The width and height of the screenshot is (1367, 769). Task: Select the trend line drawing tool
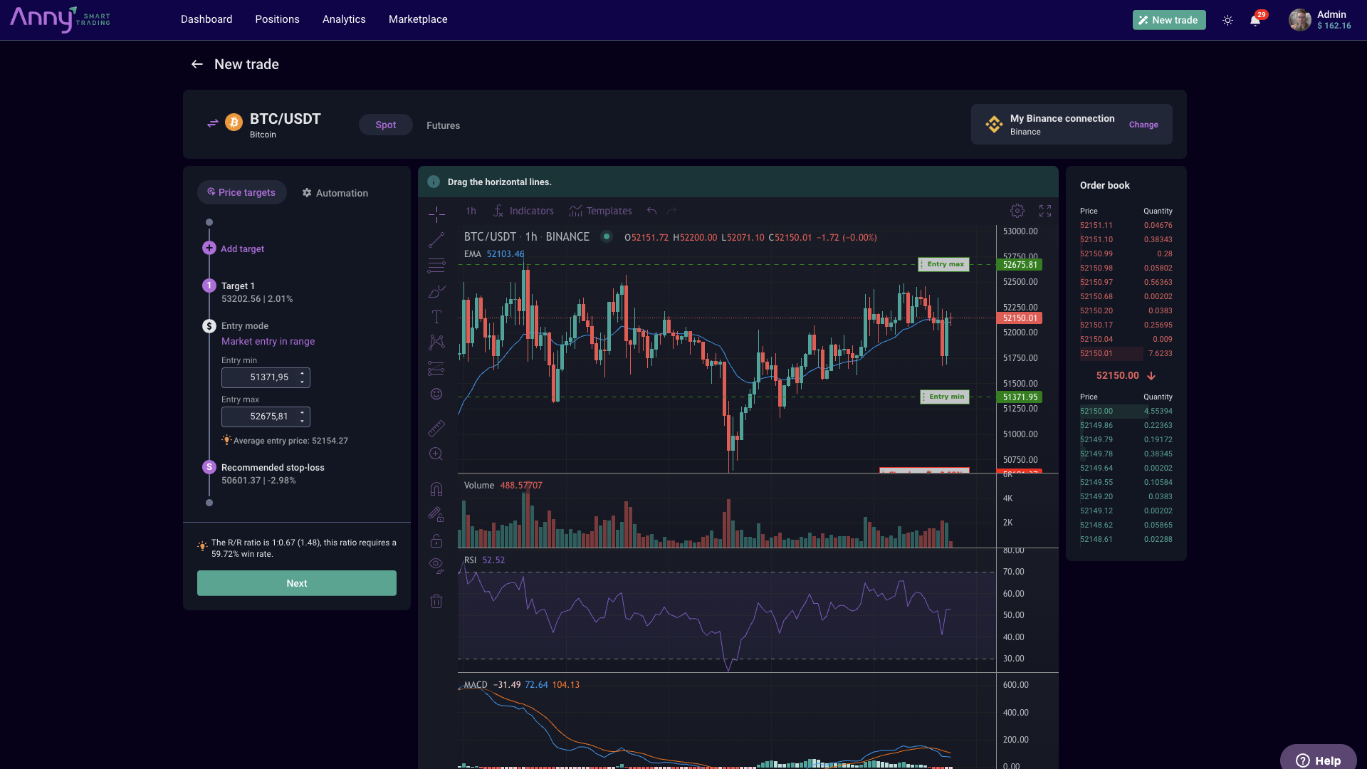pos(436,240)
